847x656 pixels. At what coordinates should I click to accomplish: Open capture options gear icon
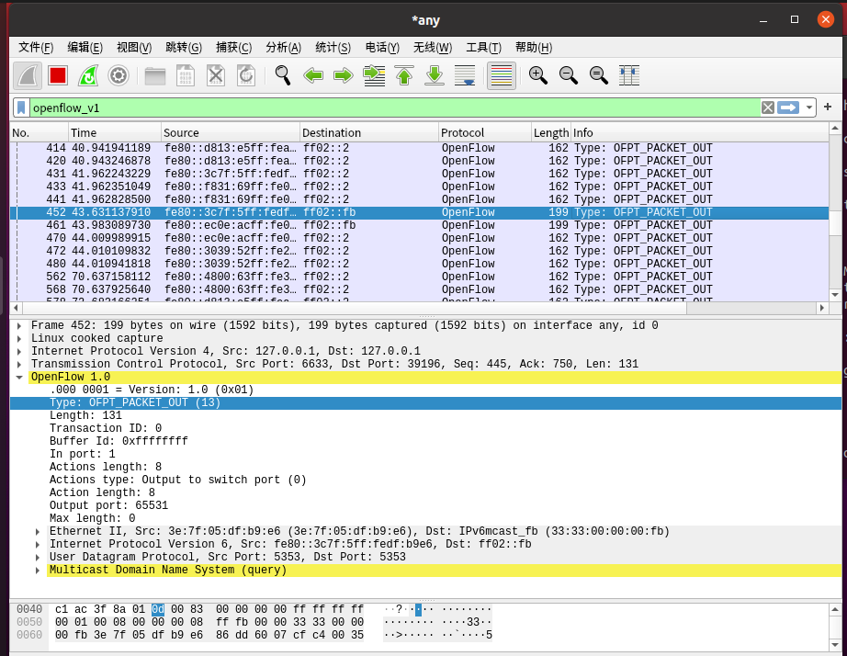tap(119, 75)
